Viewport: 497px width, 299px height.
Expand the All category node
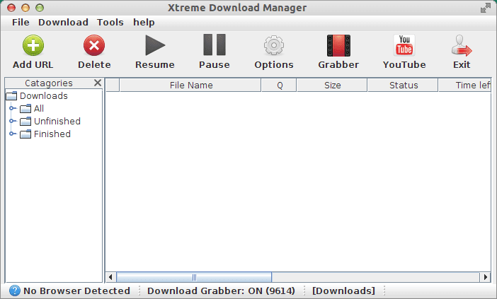point(12,108)
